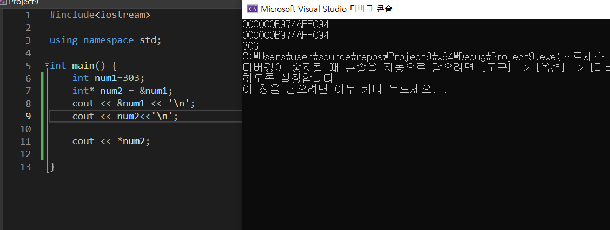Image resolution: width=610 pixels, height=230 pixels.
Task: Click the 'cout << *num2;' line
Action: pyautogui.click(x=111, y=141)
